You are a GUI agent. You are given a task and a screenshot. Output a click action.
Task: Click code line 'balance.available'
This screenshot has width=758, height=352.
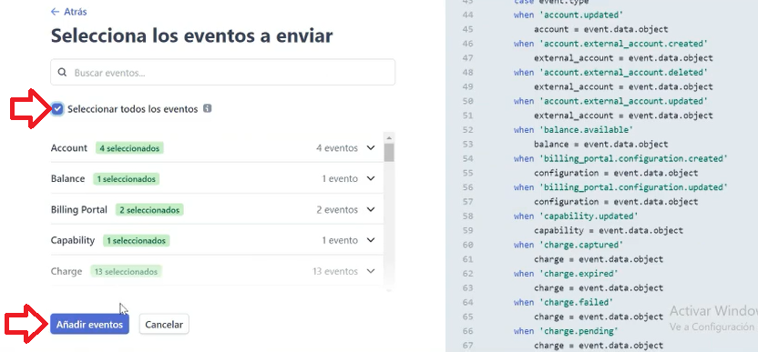[x=573, y=130]
